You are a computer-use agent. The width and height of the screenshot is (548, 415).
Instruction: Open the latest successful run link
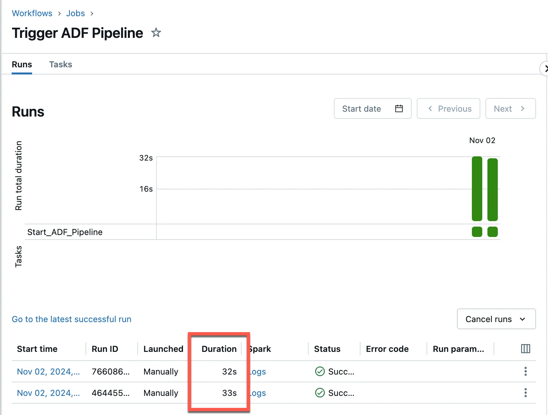point(72,319)
